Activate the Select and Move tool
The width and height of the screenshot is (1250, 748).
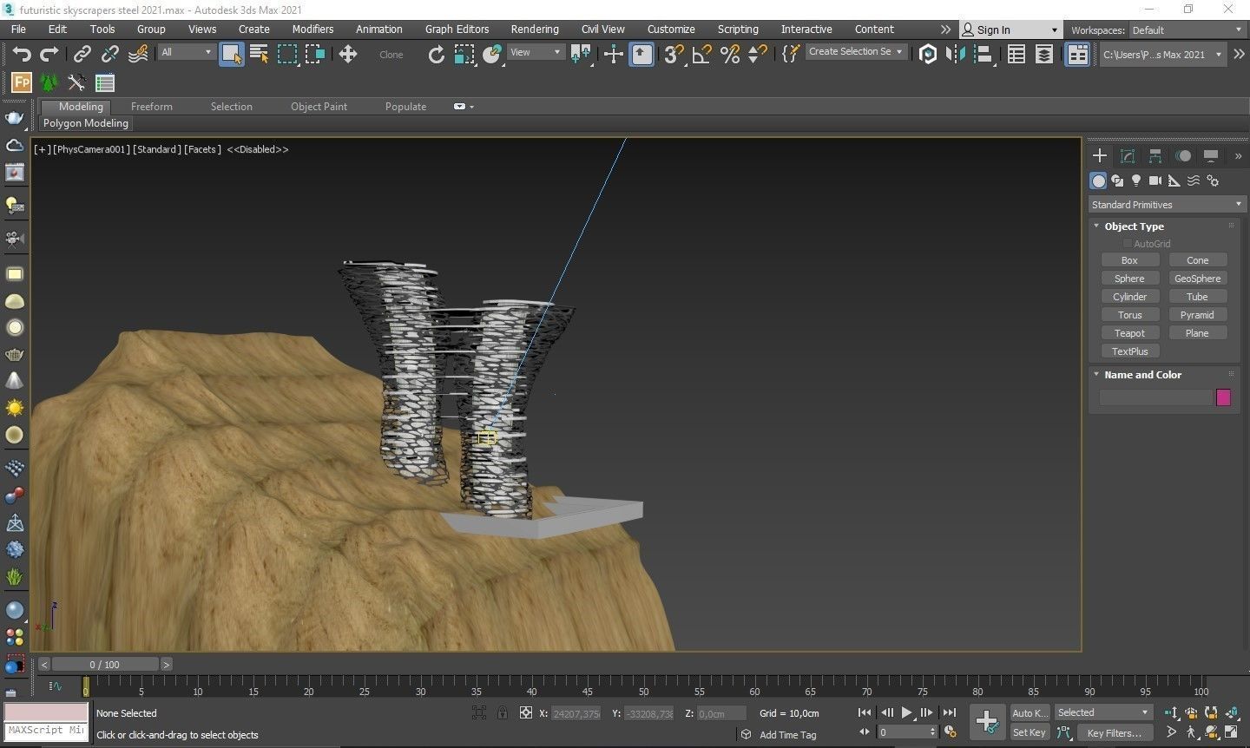click(348, 54)
